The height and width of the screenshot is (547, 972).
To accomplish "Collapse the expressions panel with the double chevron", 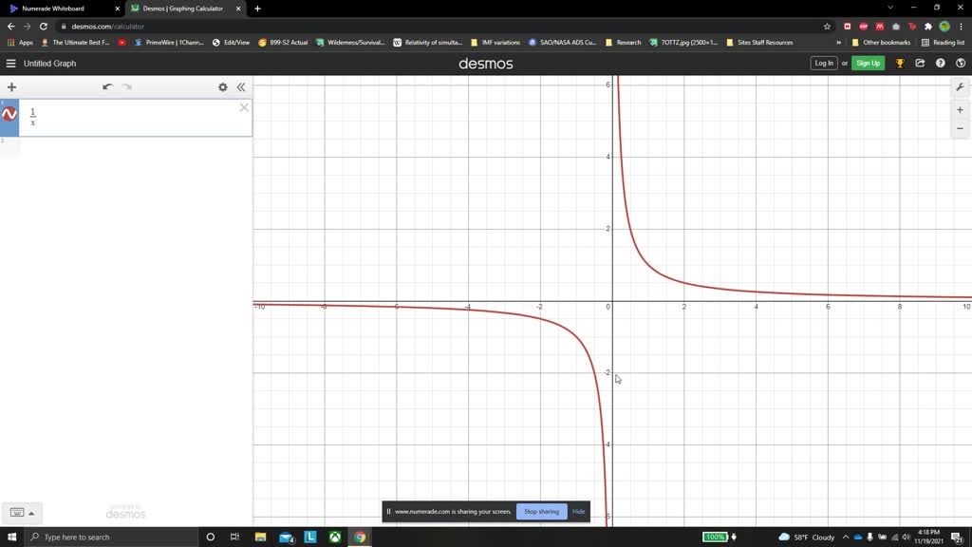I will click(x=241, y=86).
